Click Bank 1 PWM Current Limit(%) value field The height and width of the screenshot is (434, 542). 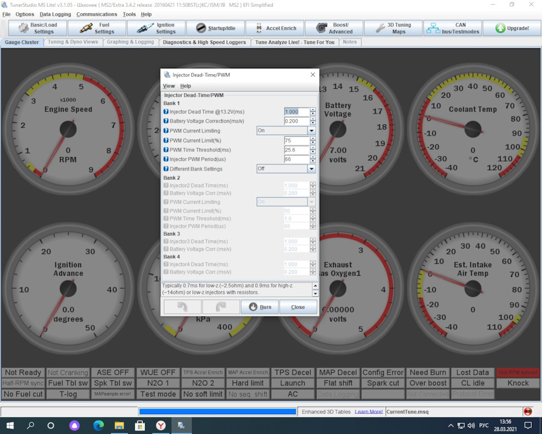tap(296, 141)
